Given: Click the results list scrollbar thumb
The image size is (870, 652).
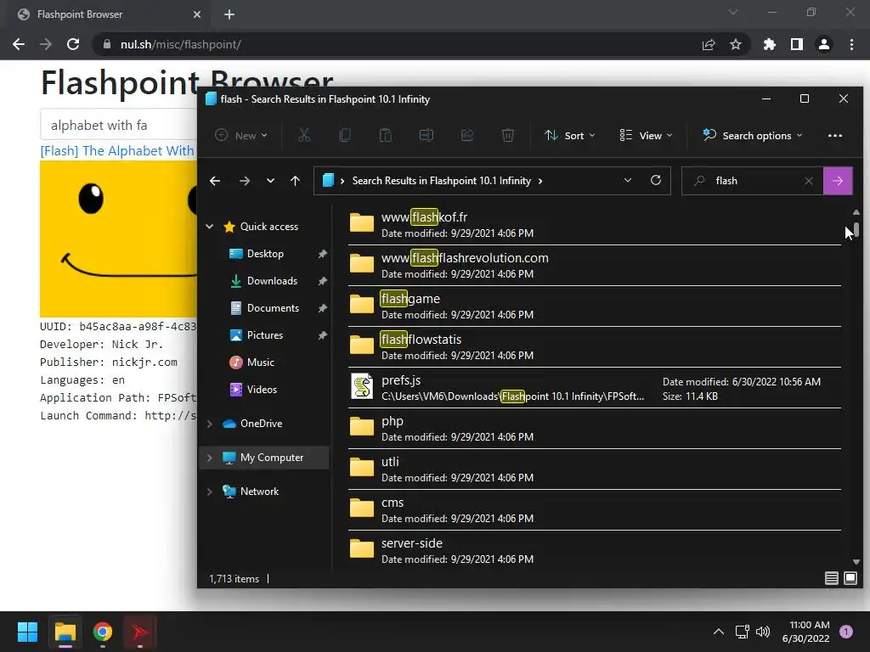Looking at the screenshot, I should pyautogui.click(x=856, y=229).
